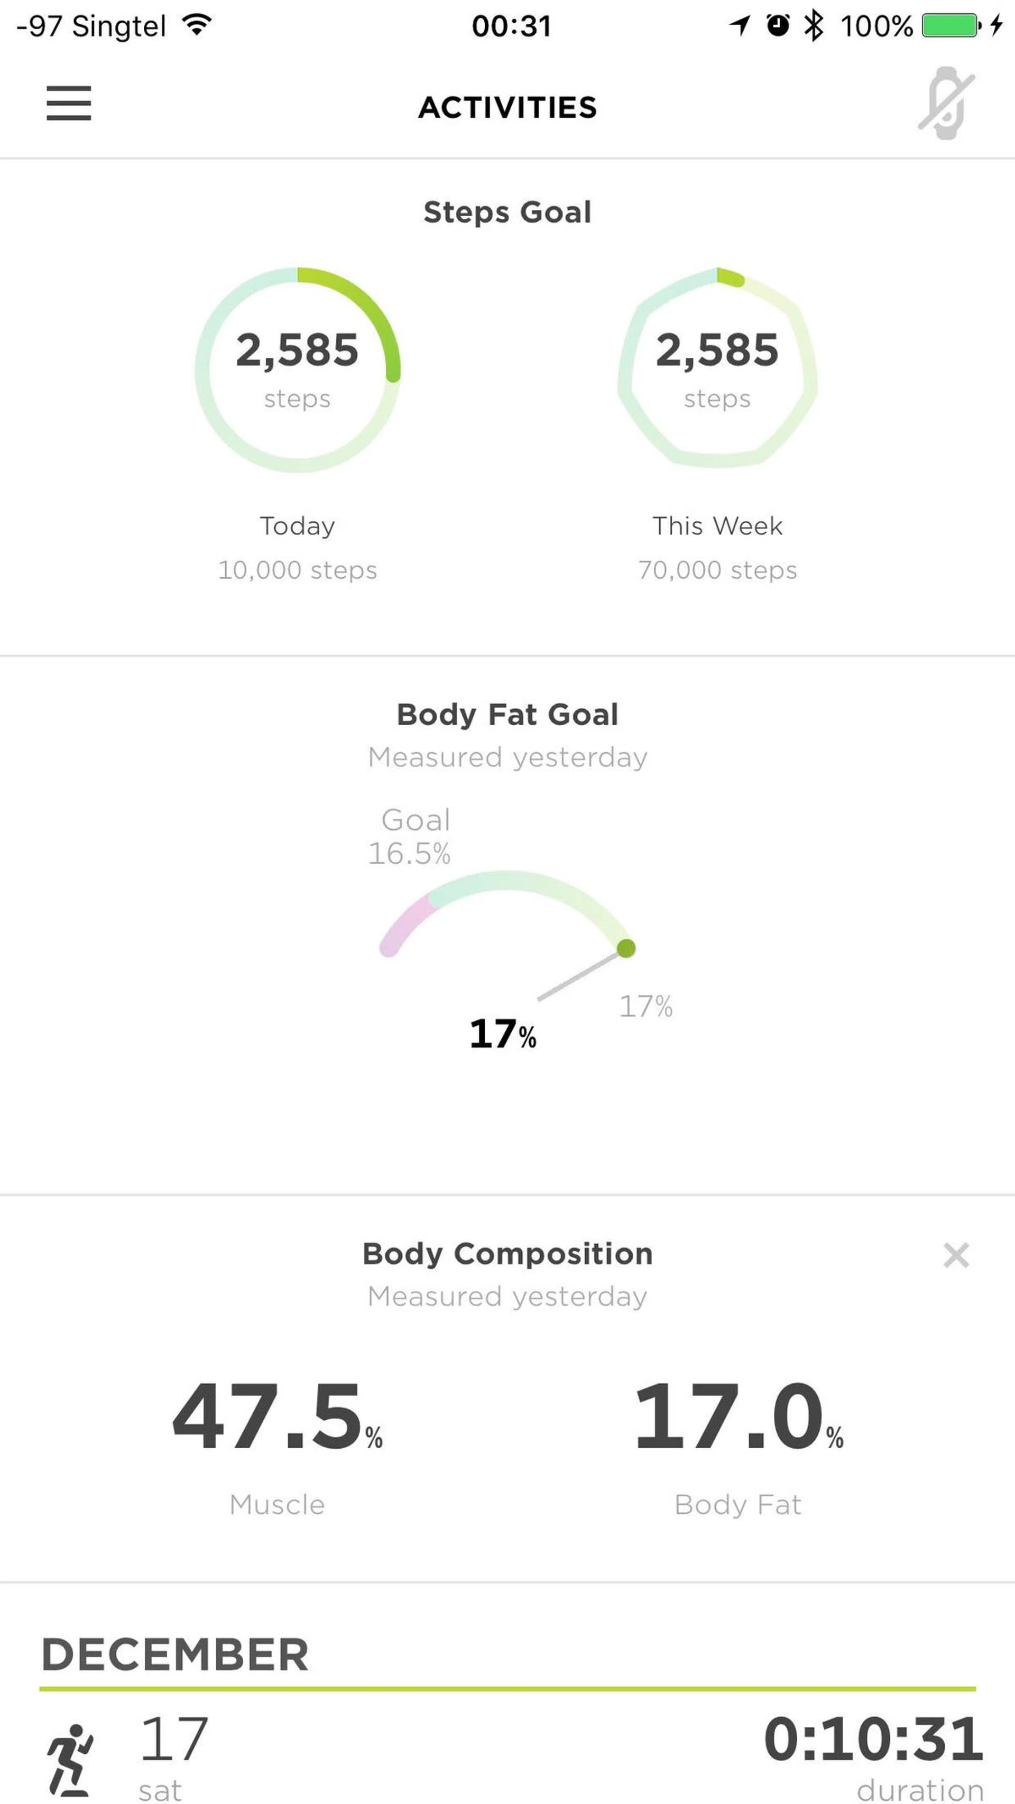Tap the battery indicator icon
The height and width of the screenshot is (1804, 1015).
(951, 26)
